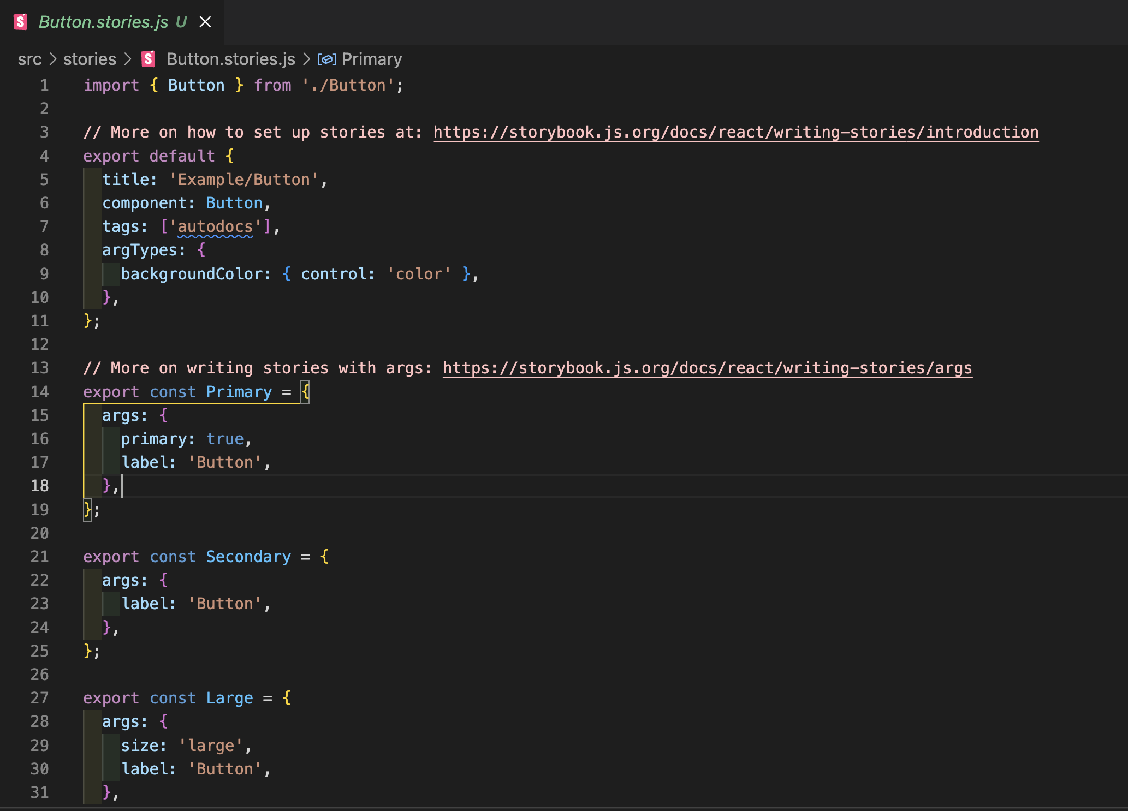The image size is (1128, 811).
Task: Click line number 14 in the gutter
Action: (39, 392)
